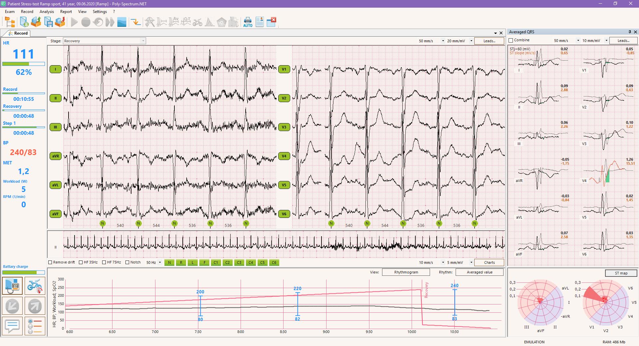Click the stop recording circle icon
The image size is (639, 346).
pos(86,22)
